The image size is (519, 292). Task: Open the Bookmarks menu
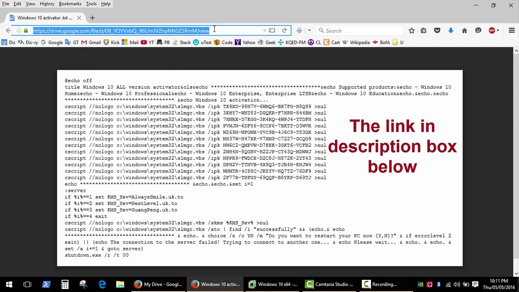70,4
